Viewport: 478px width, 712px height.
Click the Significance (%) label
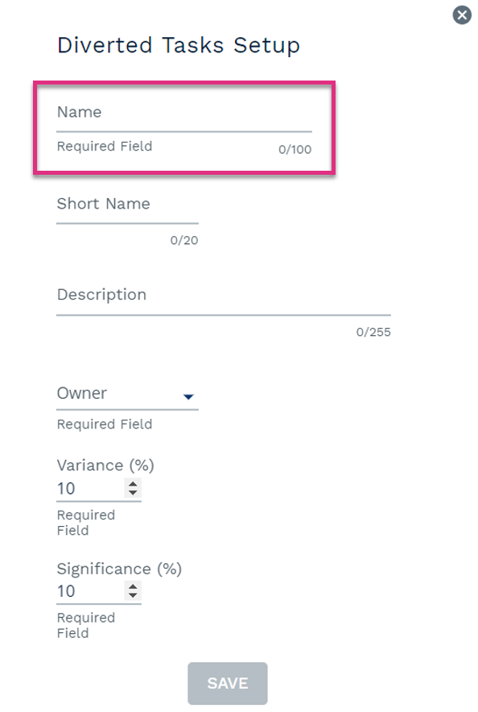(119, 569)
